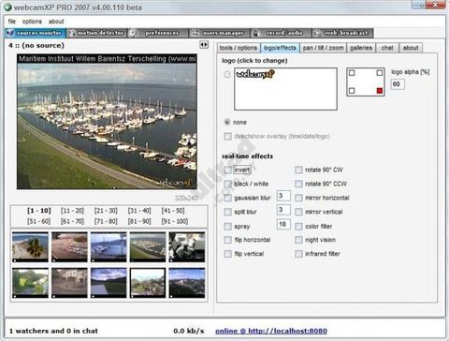The image size is (449, 341).
Task: Show sources range [51 - 60]
Action: coord(38,221)
